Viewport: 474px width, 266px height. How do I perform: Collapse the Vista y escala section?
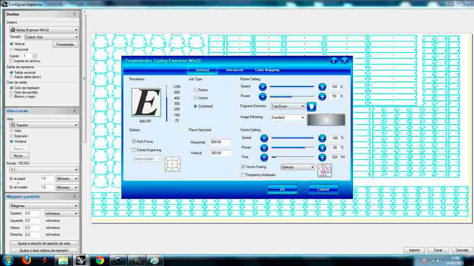point(75,111)
